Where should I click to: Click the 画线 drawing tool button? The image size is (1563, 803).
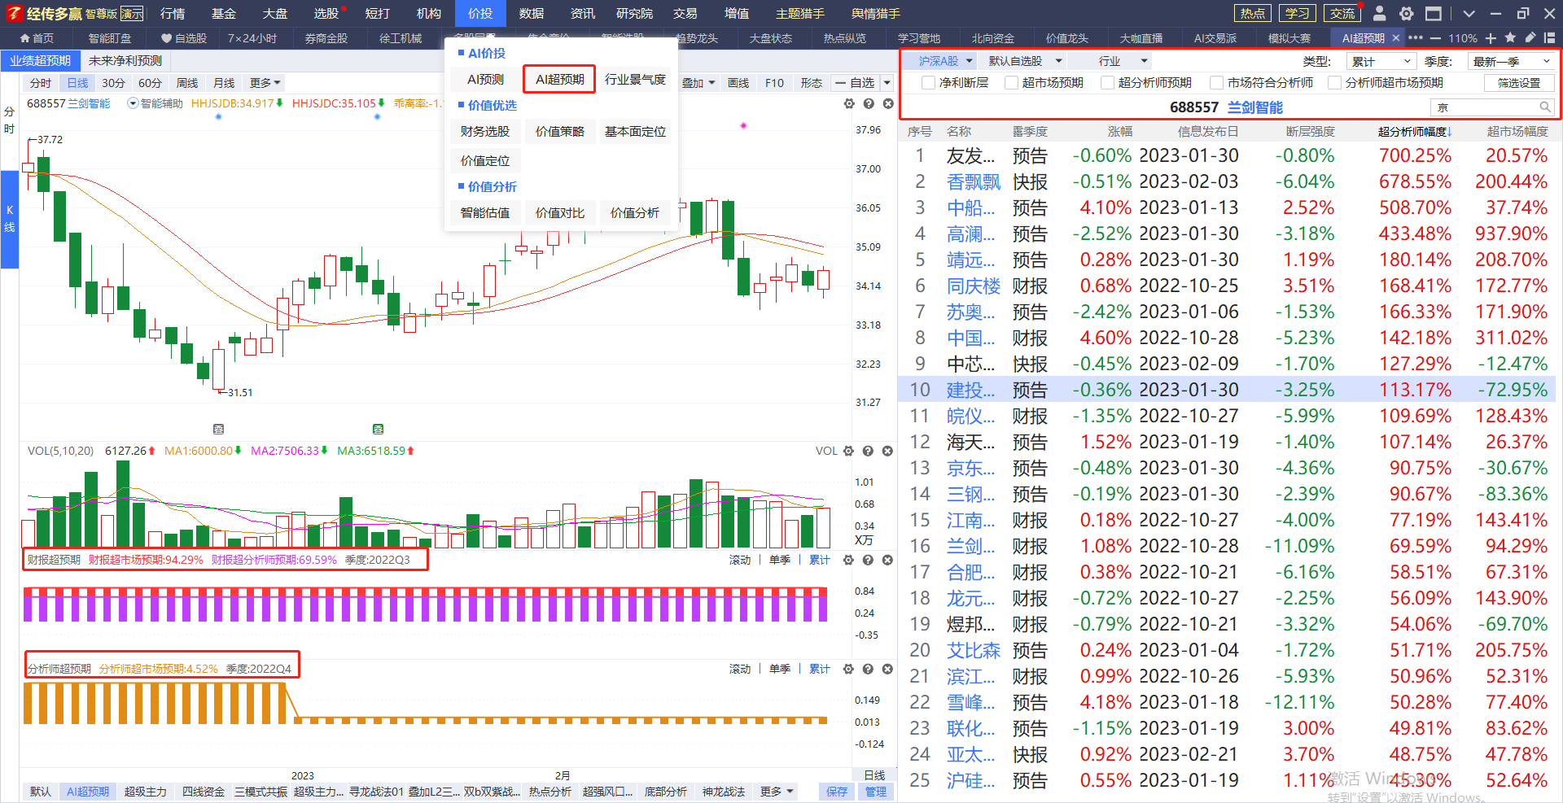point(738,83)
